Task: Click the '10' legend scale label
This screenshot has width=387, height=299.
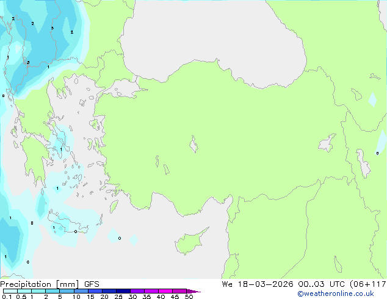Action: pos(76,297)
